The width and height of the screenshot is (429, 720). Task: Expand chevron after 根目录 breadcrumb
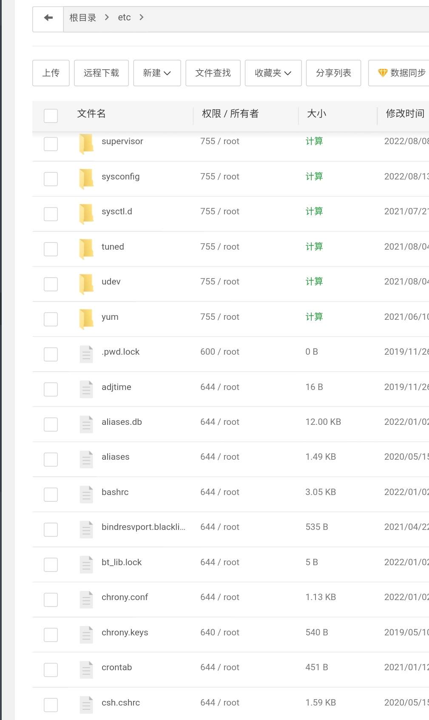point(107,17)
